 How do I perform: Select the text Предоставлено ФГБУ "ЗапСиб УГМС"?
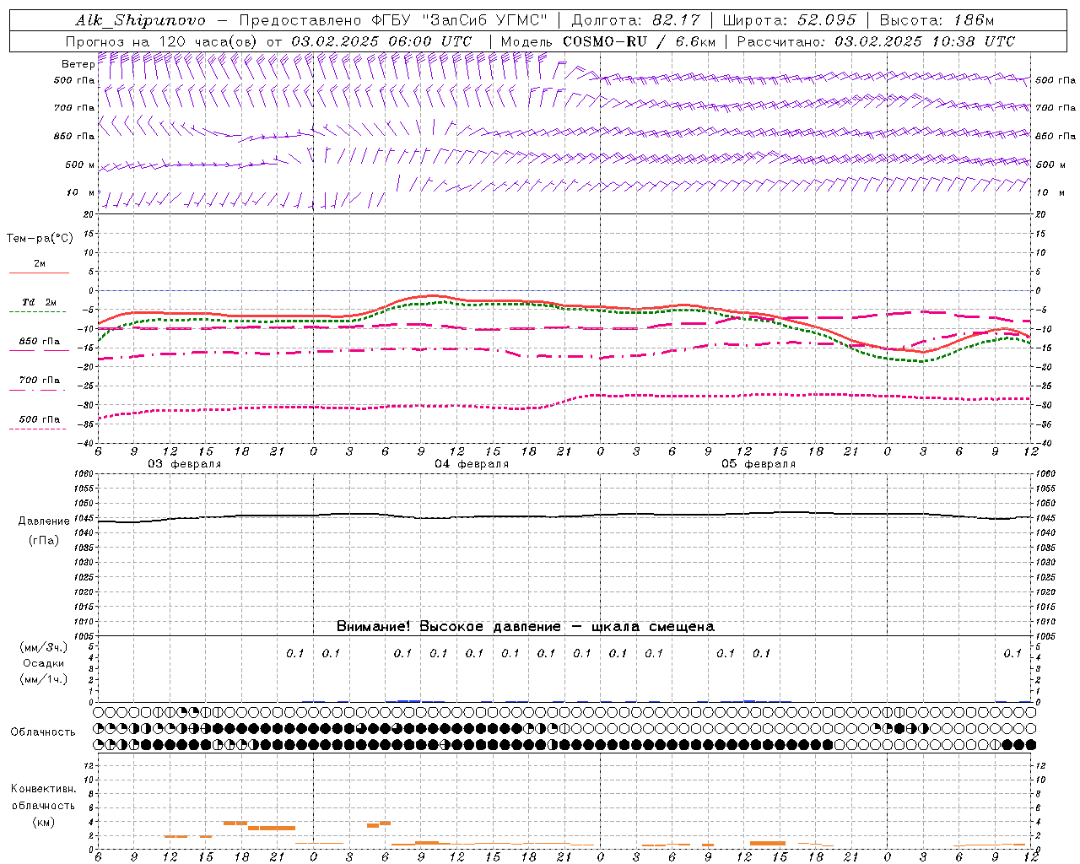393,20
